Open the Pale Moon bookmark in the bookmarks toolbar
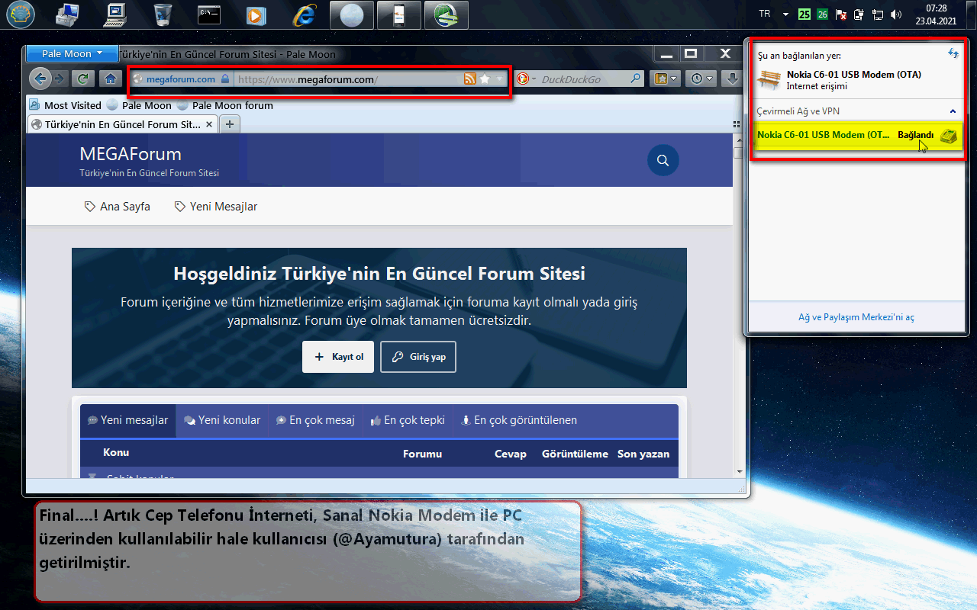Image resolution: width=977 pixels, height=610 pixels. [x=139, y=105]
